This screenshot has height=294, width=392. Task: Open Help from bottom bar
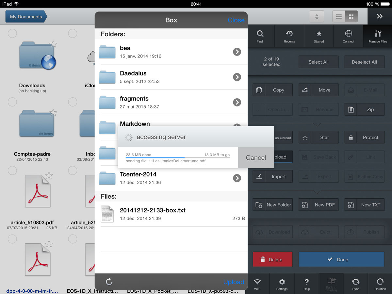tap(306, 284)
